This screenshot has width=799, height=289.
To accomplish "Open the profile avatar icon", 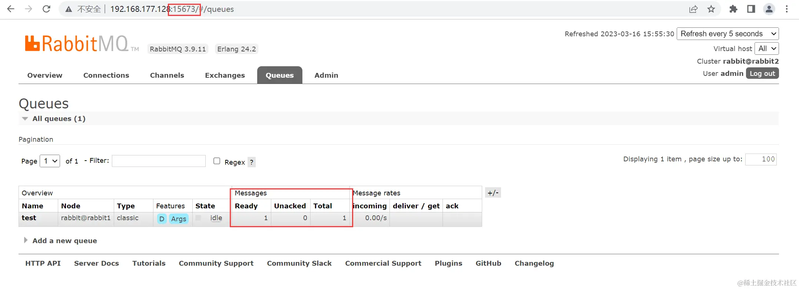I will pos(769,9).
